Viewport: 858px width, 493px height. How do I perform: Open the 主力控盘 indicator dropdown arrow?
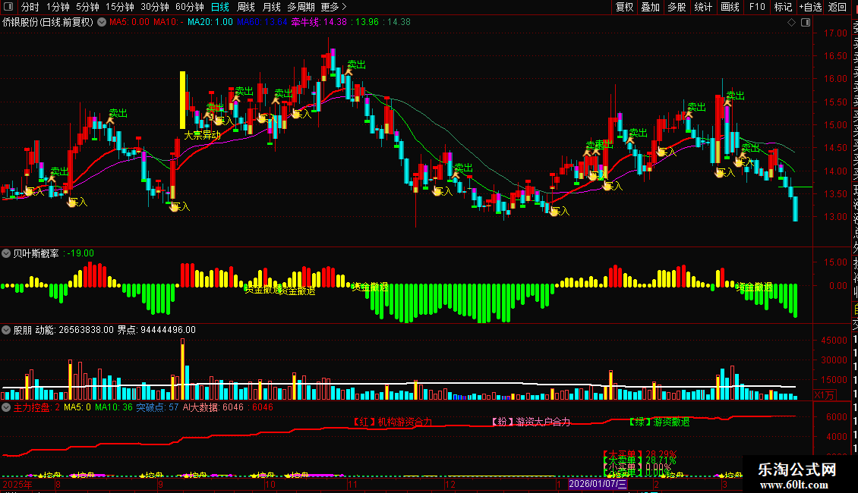pos(6,407)
